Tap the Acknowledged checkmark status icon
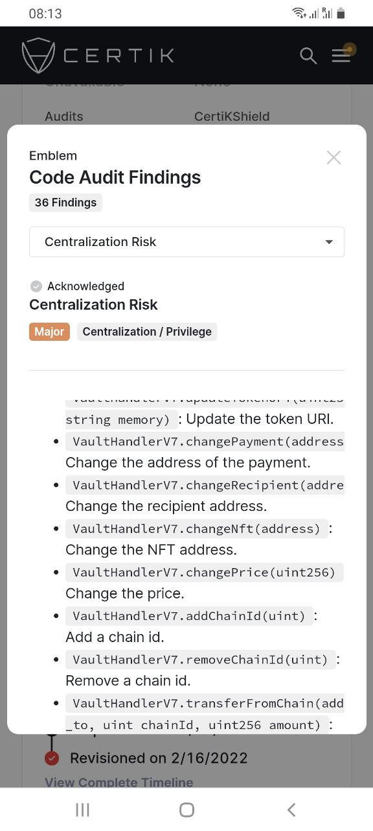373x831 pixels. [x=36, y=286]
